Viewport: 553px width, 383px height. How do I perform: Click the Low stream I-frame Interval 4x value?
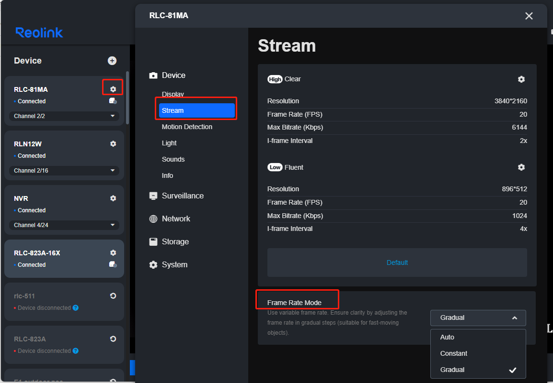coord(523,229)
